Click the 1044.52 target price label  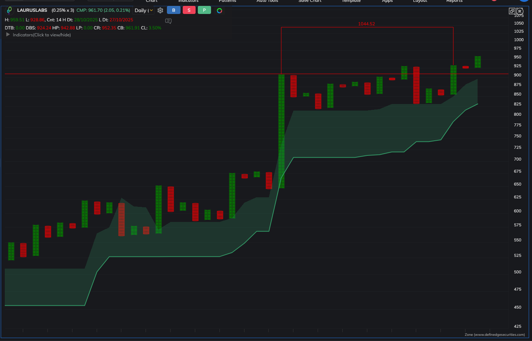(x=367, y=24)
